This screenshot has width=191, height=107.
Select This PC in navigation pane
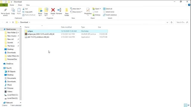click(x=9, y=68)
